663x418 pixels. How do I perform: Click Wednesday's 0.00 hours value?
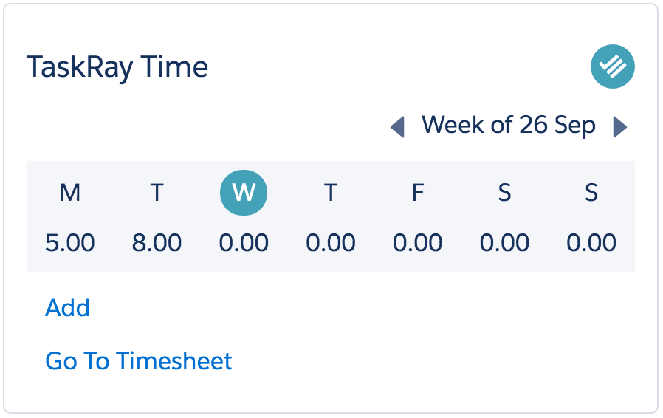244,243
